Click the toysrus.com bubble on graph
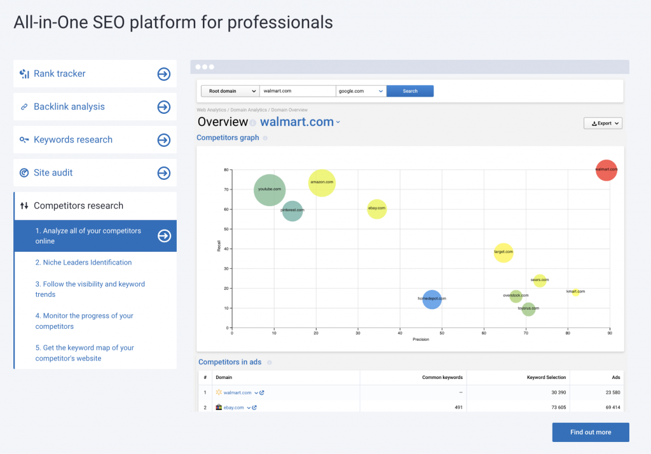The height and width of the screenshot is (454, 651). (x=528, y=309)
